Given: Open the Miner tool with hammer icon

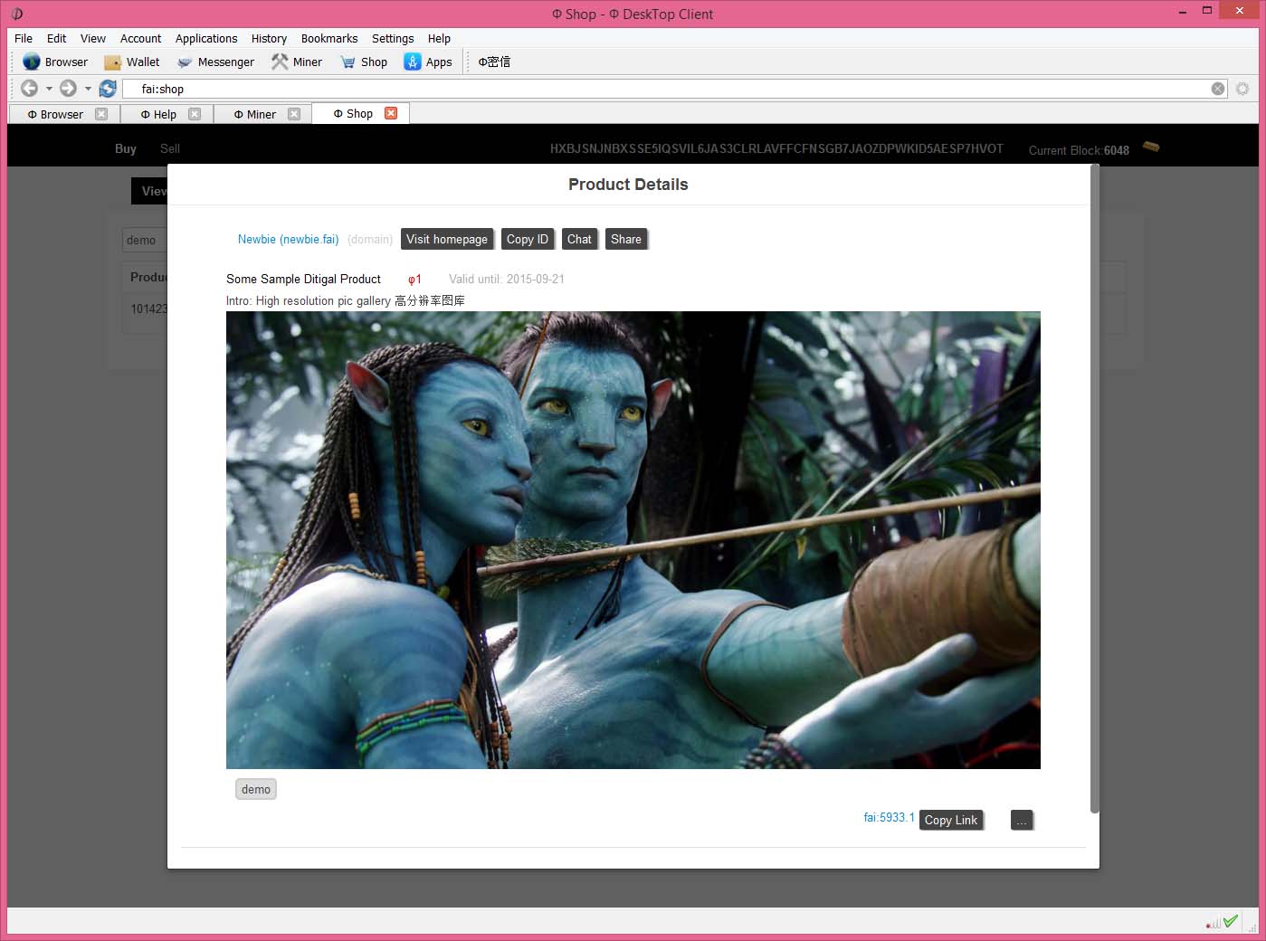Looking at the screenshot, I should coord(296,62).
